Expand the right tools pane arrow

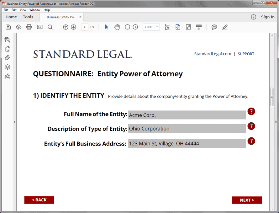276,122
